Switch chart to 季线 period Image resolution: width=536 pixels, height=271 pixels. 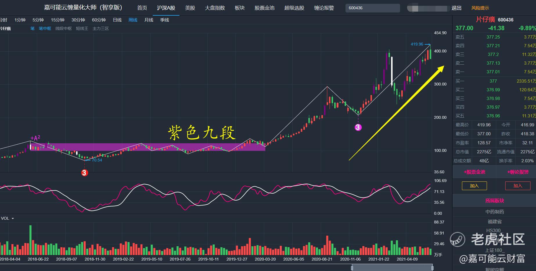pyautogui.click(x=164, y=20)
